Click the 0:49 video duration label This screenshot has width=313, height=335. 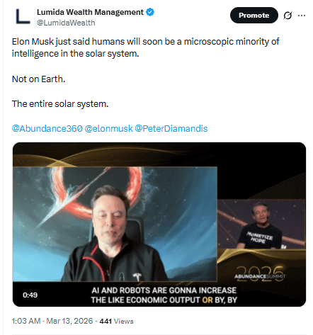pyautogui.click(x=30, y=295)
